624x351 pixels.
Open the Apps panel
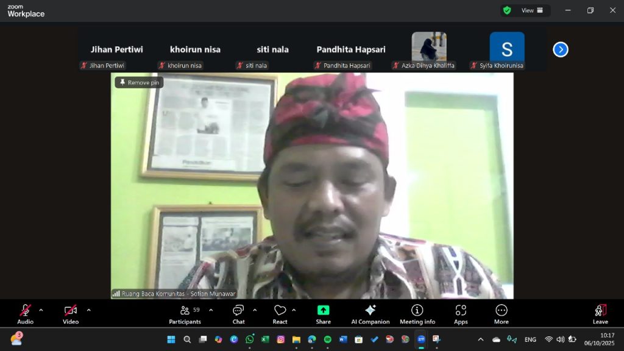click(461, 313)
